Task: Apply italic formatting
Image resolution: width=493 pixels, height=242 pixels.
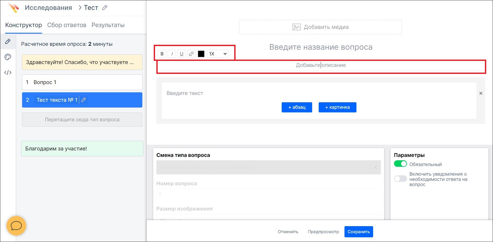Action: pyautogui.click(x=172, y=54)
